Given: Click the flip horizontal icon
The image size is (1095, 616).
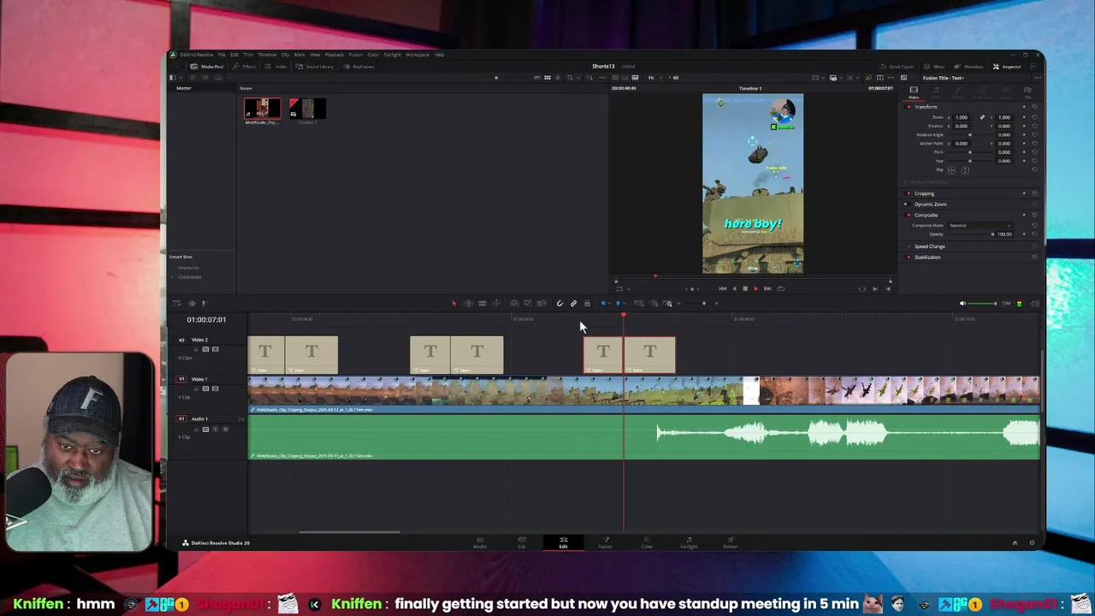Looking at the screenshot, I should click(x=951, y=170).
